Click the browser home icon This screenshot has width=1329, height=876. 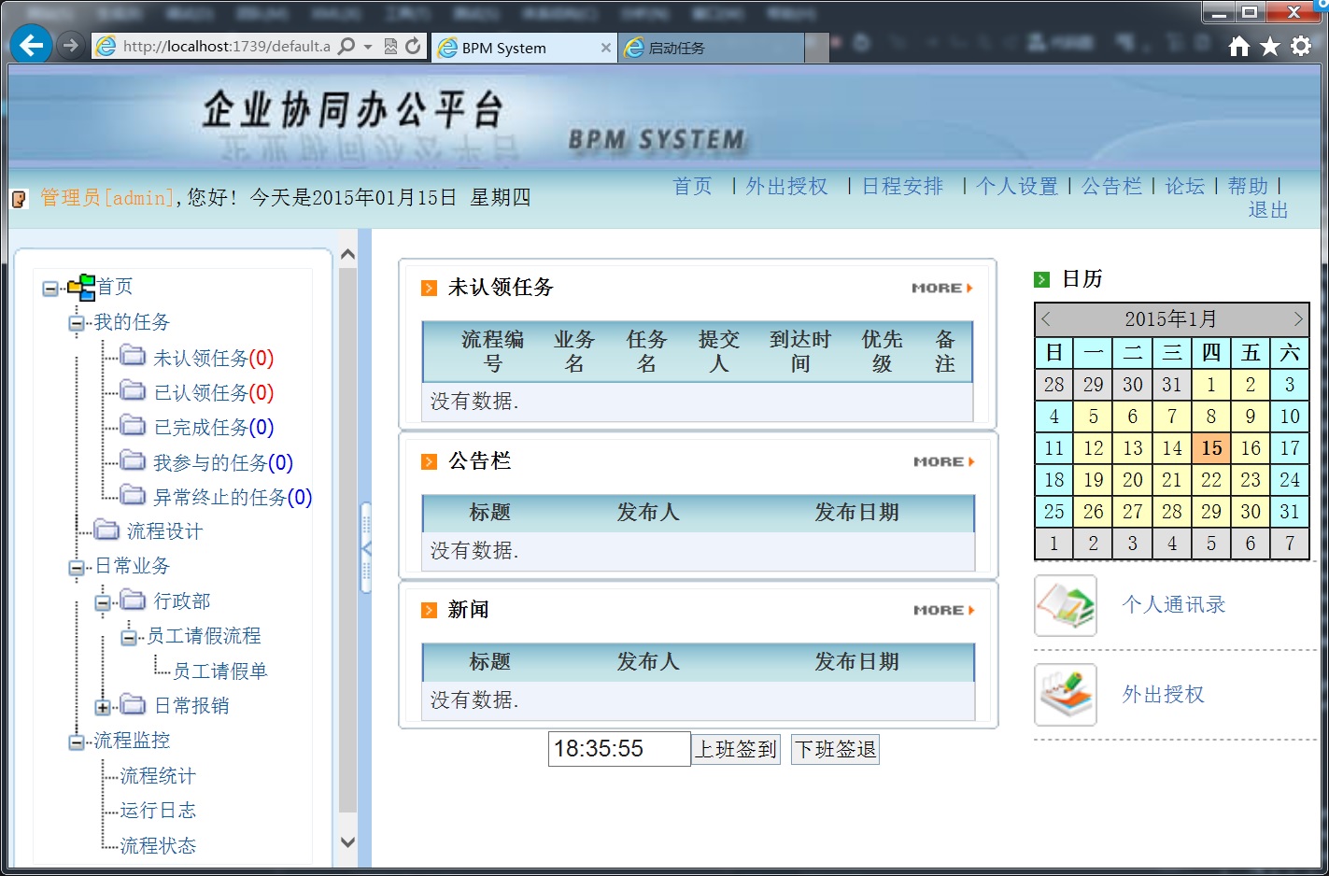[x=1238, y=47]
